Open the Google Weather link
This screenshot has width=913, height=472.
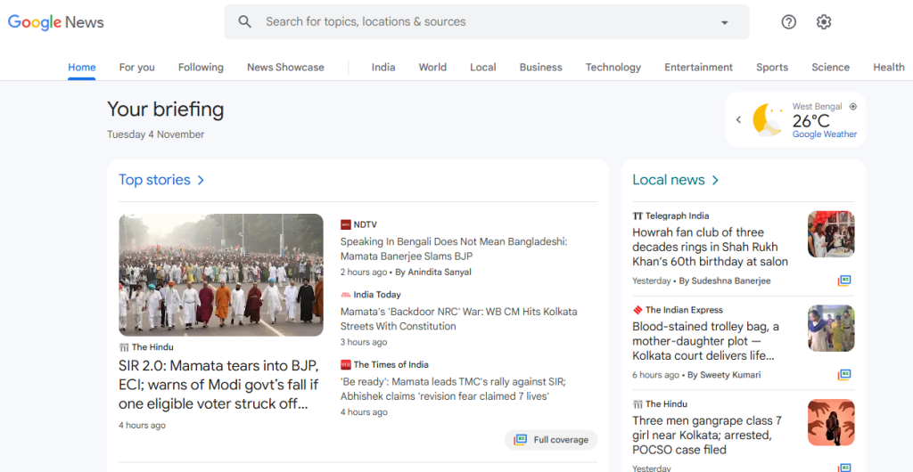coord(825,134)
